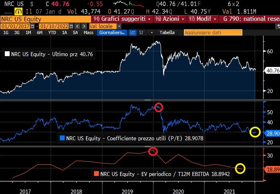Select the 6M time range
The height and width of the screenshot is (194, 280).
click(39, 32)
